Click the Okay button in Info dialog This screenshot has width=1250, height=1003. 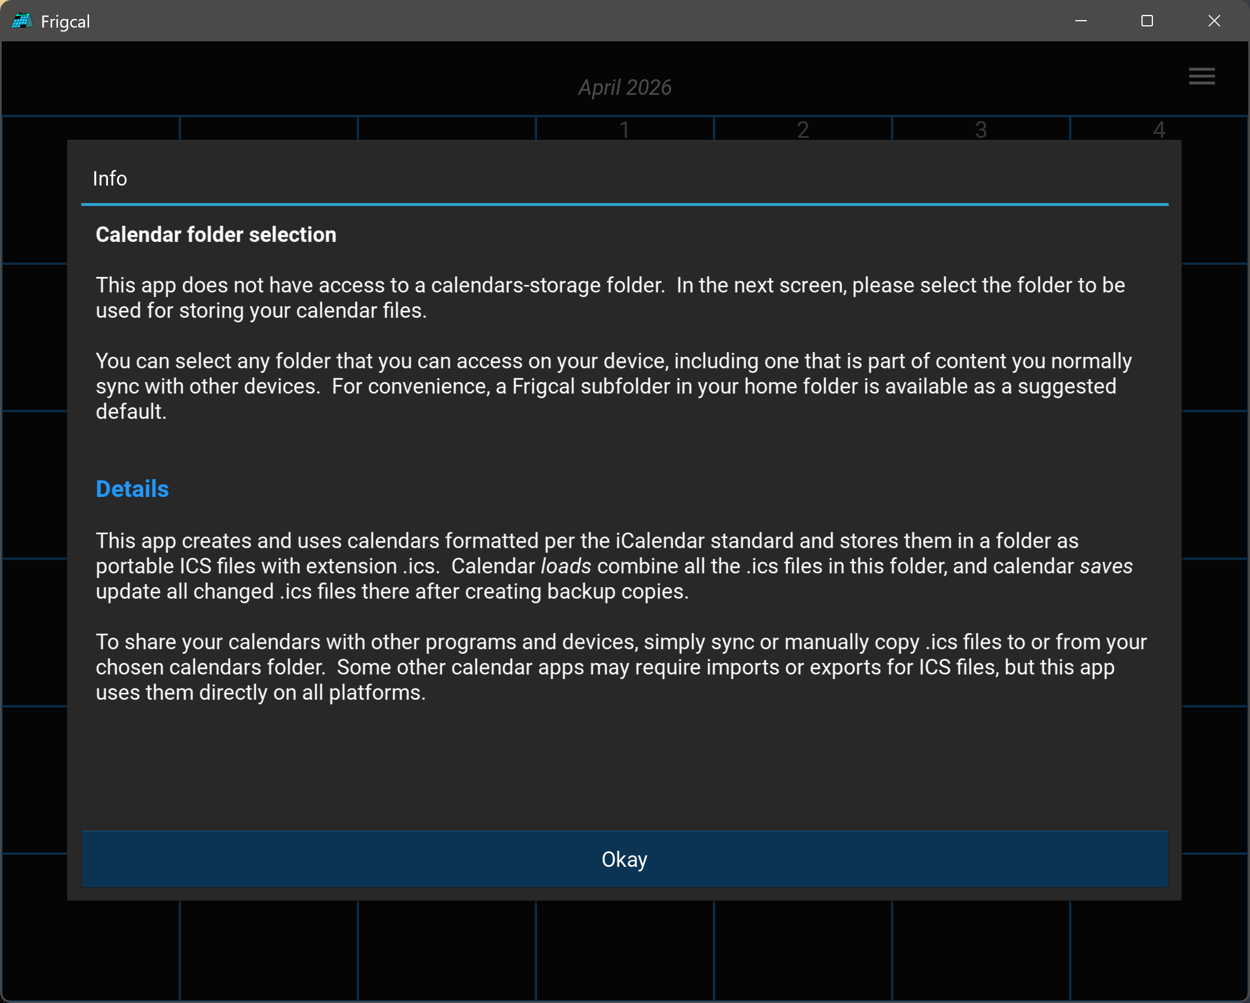point(624,859)
